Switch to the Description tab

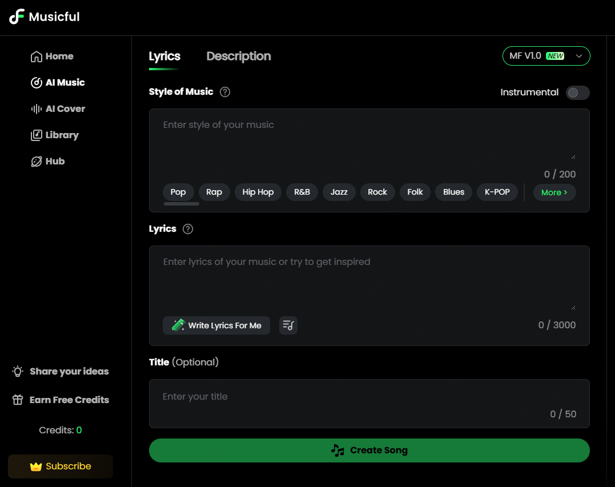click(239, 56)
